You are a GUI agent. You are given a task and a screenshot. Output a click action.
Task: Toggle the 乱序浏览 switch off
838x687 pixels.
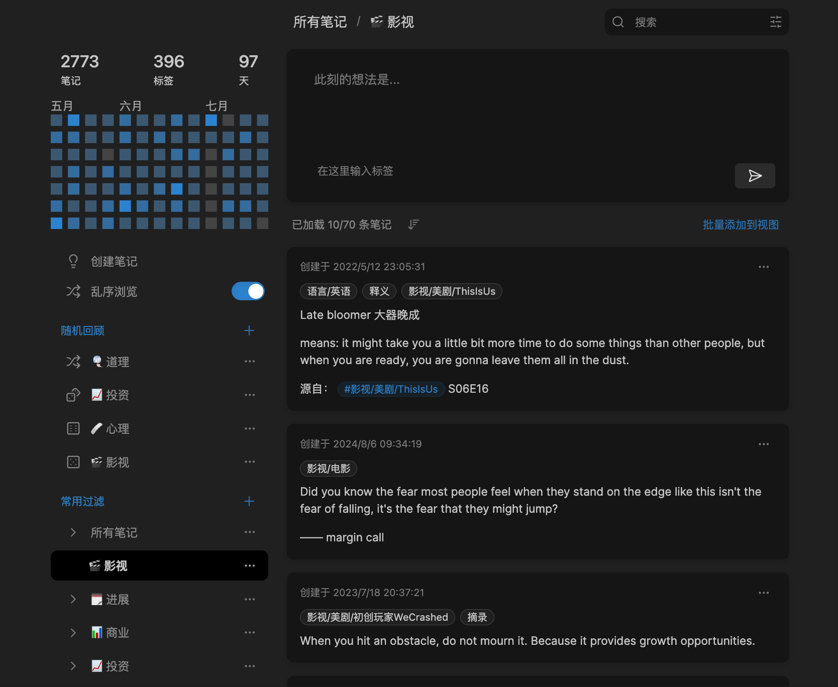248,291
